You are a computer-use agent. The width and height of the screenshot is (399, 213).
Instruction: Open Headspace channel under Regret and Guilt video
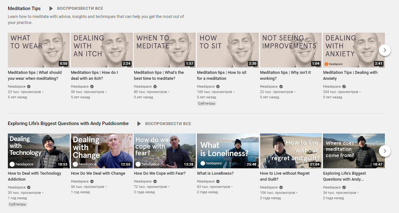pyautogui.click(x=269, y=187)
